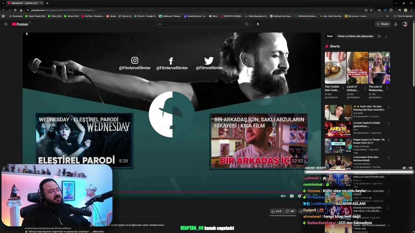Start voice search with the microphone
415x233 pixels.
click(x=258, y=24)
